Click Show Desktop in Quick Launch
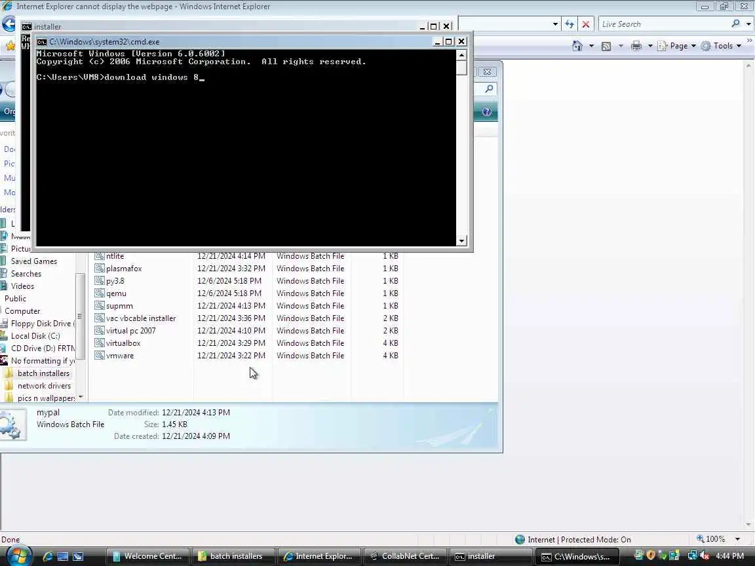Screen dimensions: 755x566 coord(63,557)
